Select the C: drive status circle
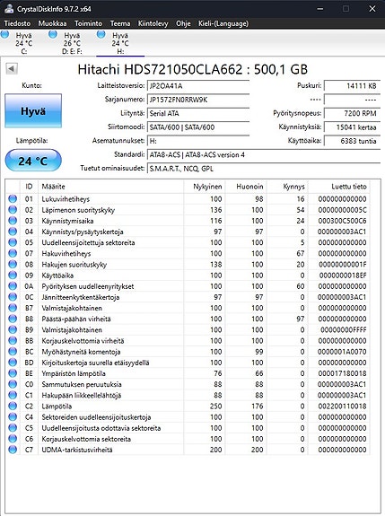The image size is (385, 516). pyautogui.click(x=5, y=35)
